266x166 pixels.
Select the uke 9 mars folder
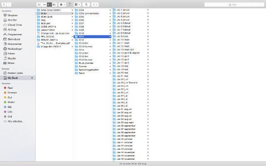click(131, 37)
